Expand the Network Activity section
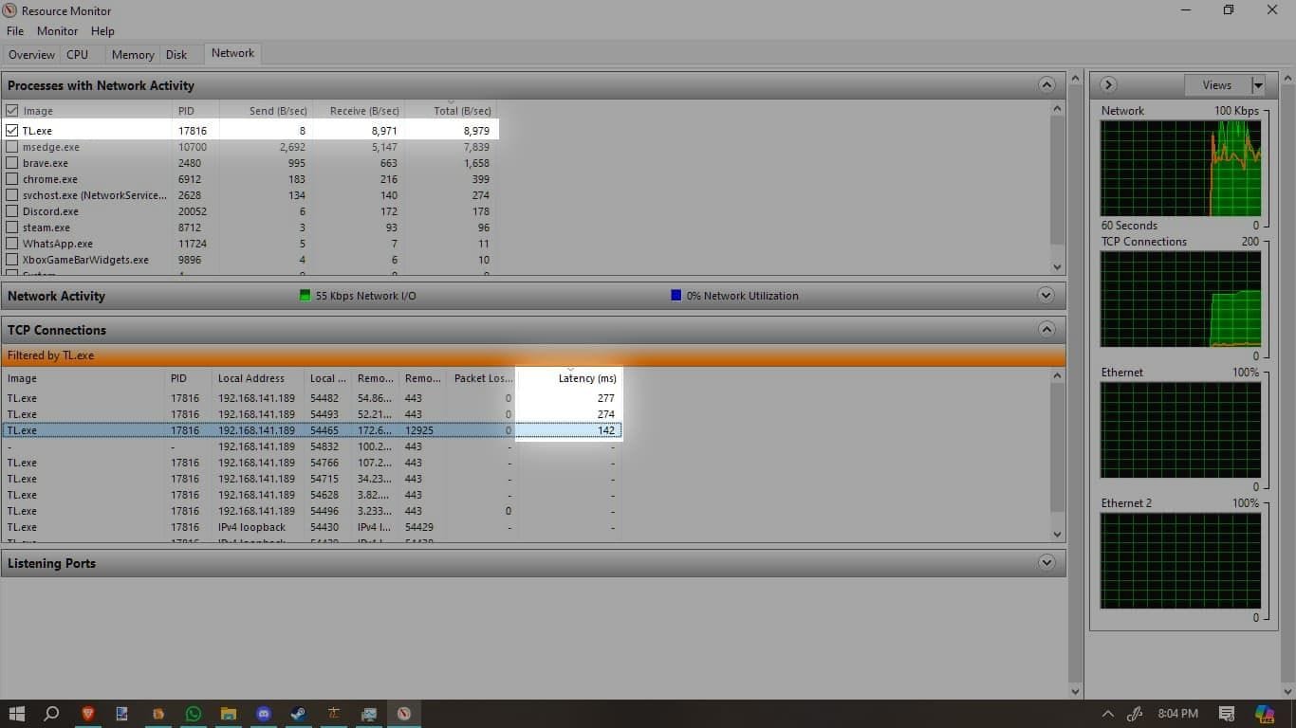The height and width of the screenshot is (728, 1296). [1046, 296]
